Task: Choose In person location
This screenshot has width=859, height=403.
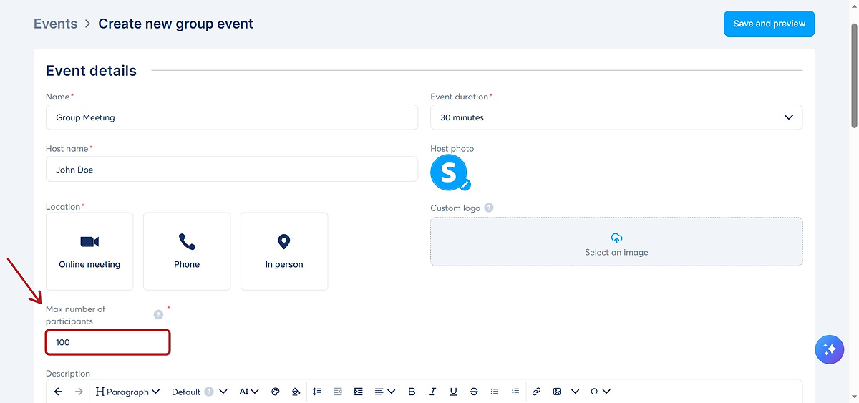Action: coord(284,251)
